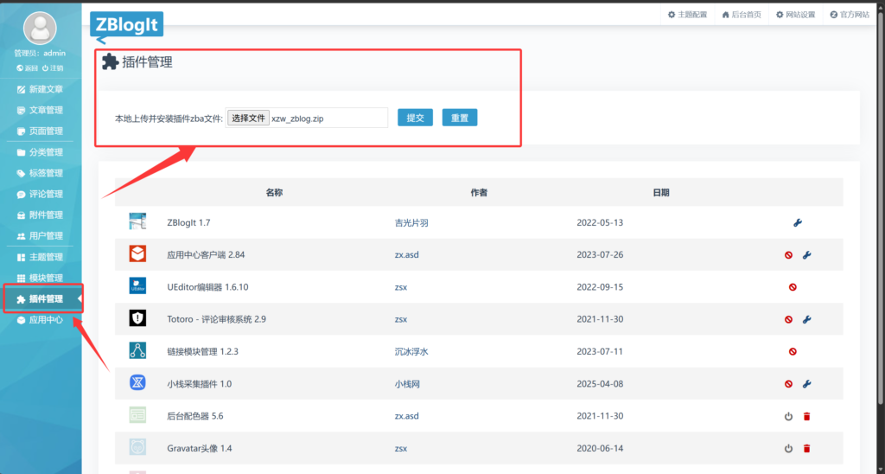
Task: Open 用户管理 in the sidebar
Action: (40, 235)
